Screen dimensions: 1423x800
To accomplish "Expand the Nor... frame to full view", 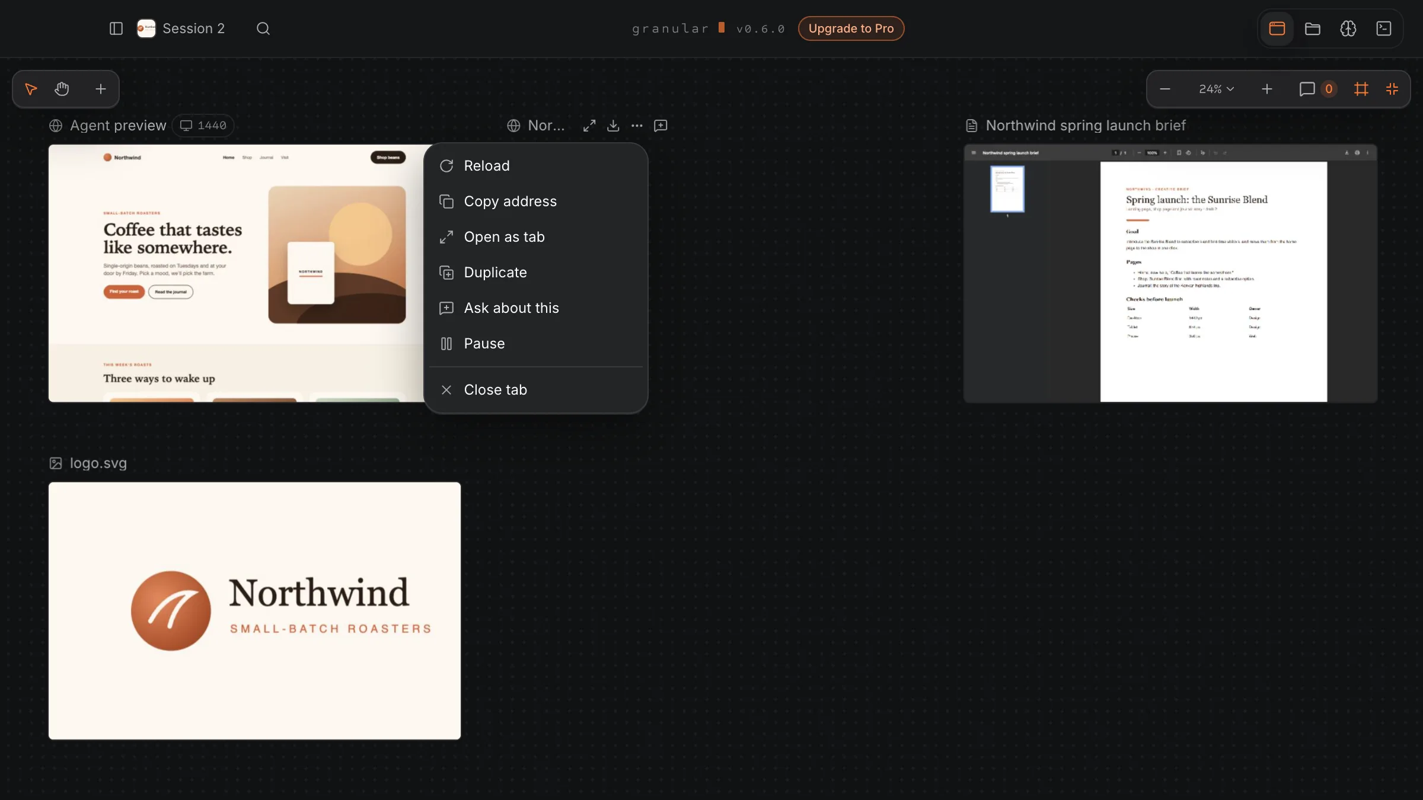I will point(589,126).
